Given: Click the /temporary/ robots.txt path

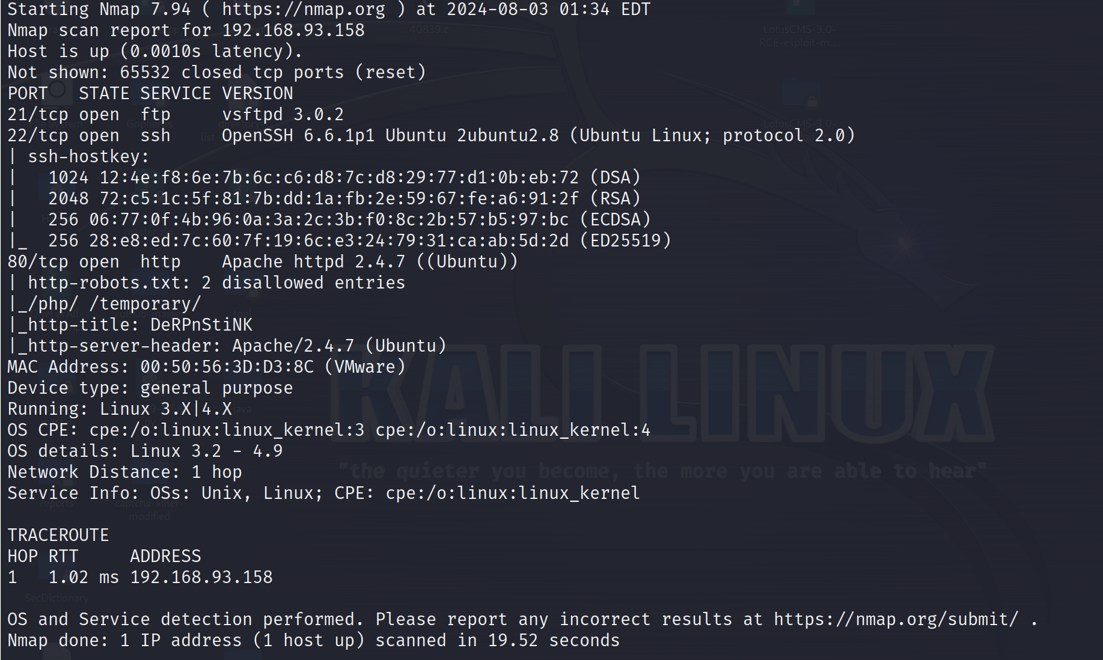Looking at the screenshot, I should coord(145,304).
